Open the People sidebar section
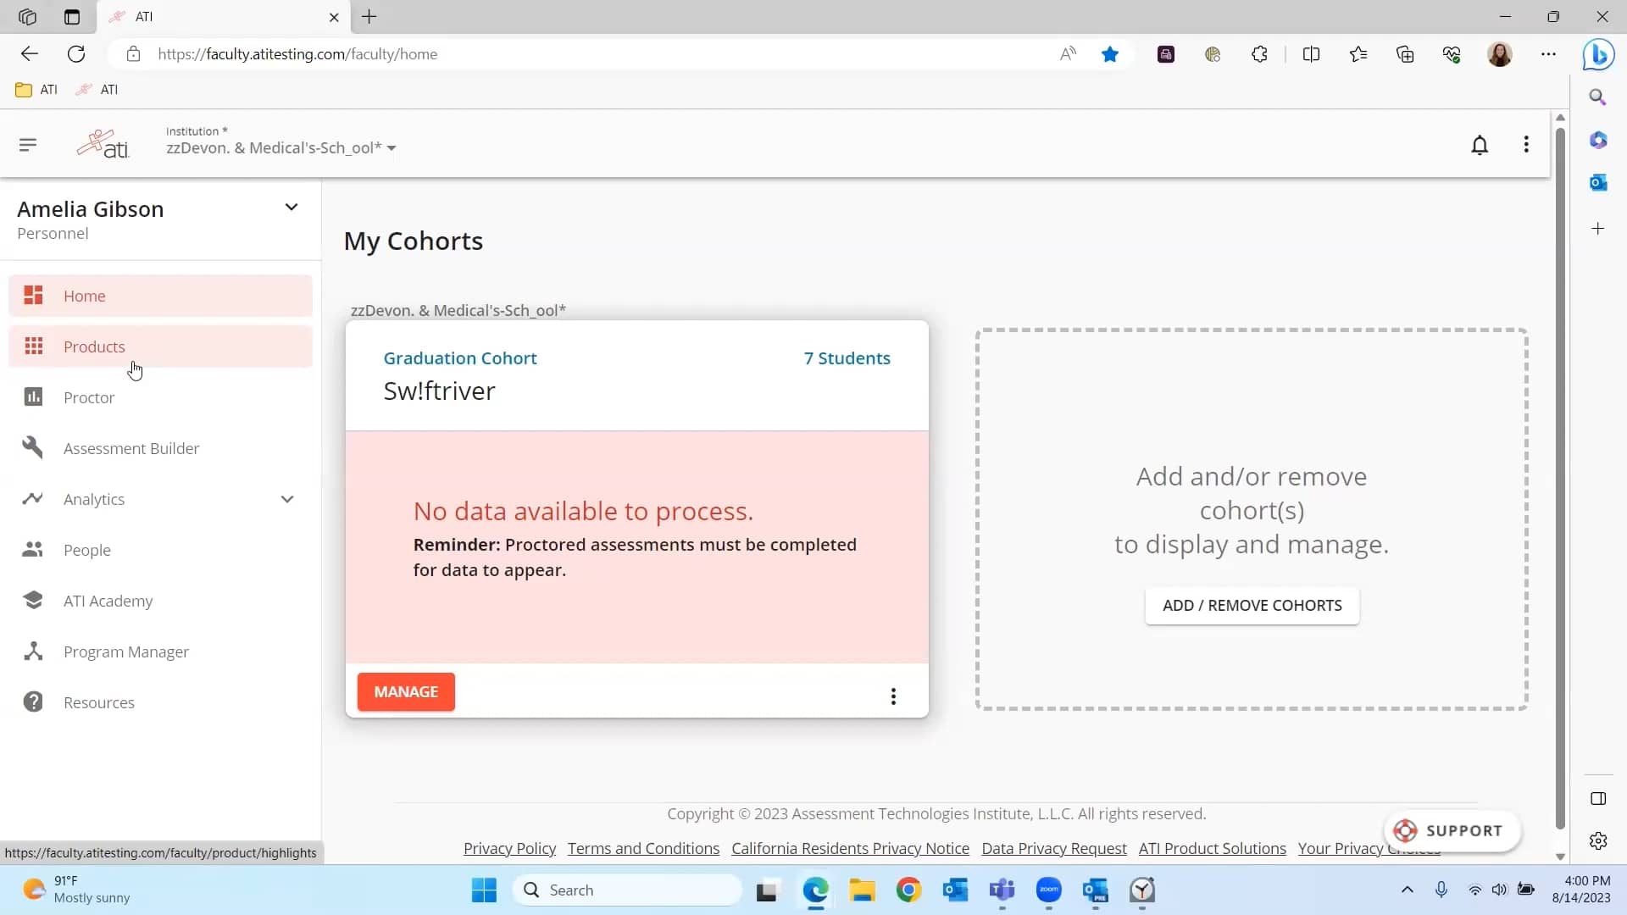1627x915 pixels. [87, 550]
